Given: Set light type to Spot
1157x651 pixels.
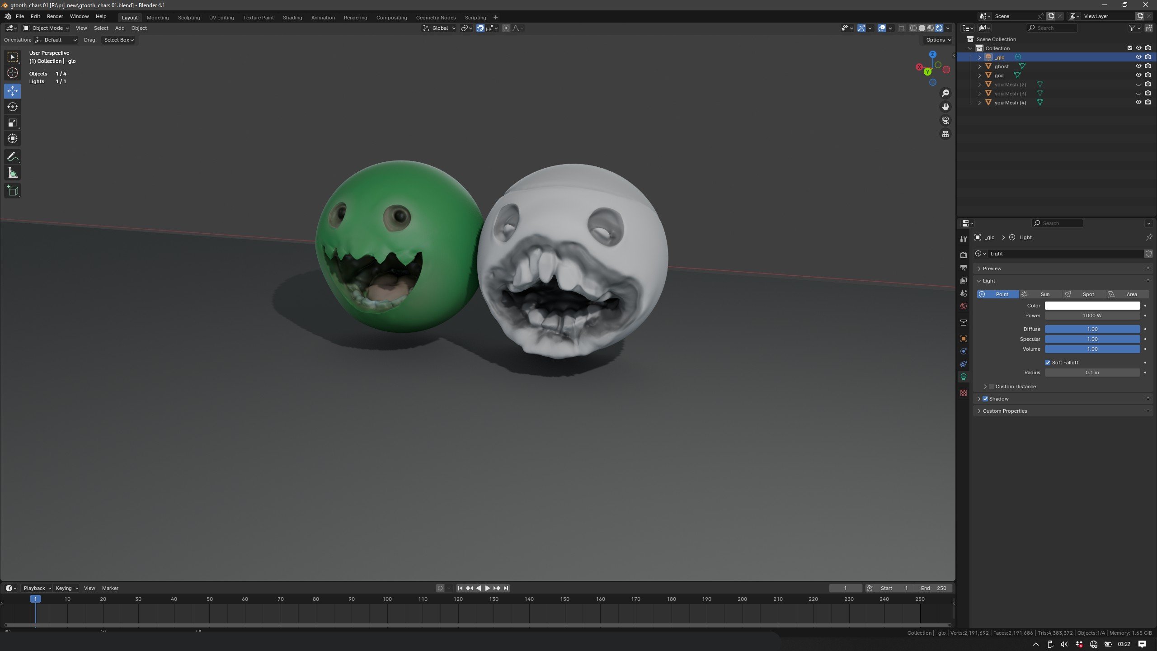Looking at the screenshot, I should pyautogui.click(x=1084, y=294).
